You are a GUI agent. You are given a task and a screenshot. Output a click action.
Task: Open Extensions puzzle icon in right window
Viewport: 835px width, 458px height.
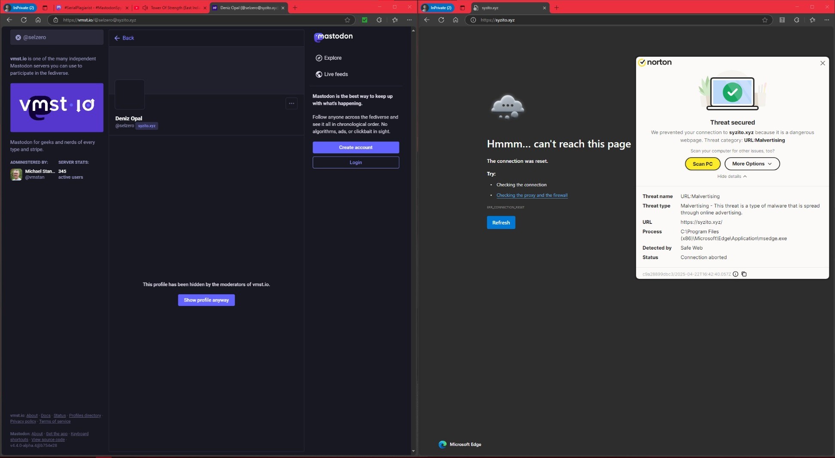coord(796,20)
